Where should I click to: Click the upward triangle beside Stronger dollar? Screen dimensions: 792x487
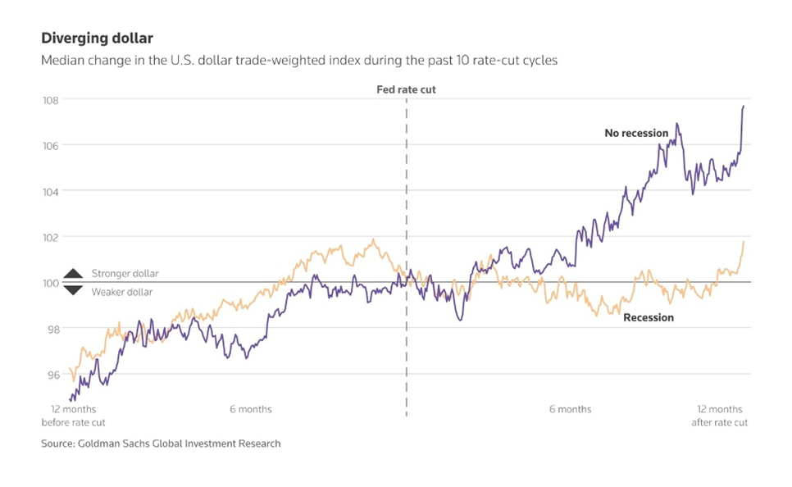(x=73, y=274)
